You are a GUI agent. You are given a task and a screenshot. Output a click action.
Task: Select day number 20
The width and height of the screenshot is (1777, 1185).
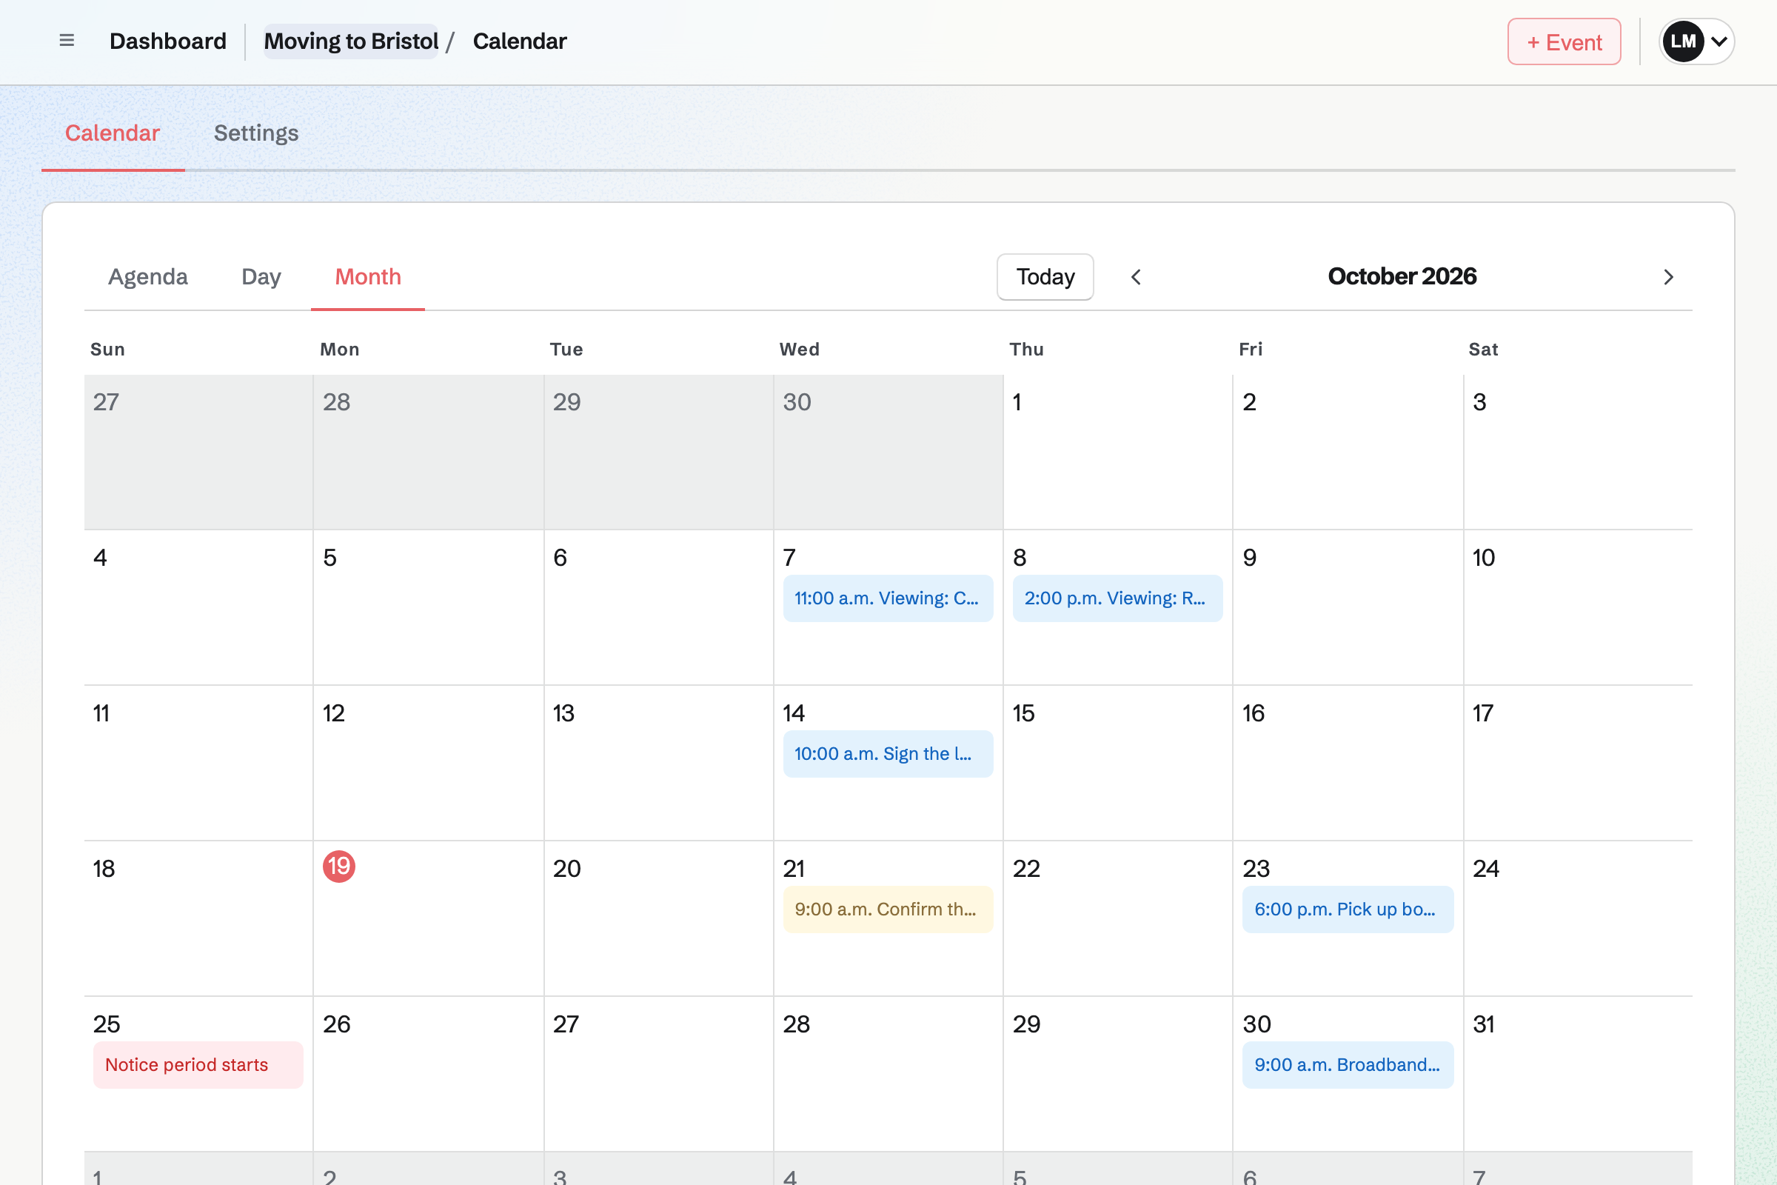coord(566,869)
